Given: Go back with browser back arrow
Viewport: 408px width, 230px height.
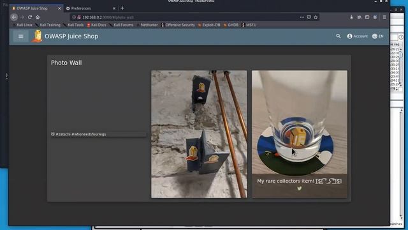Looking at the screenshot, I should point(14,17).
